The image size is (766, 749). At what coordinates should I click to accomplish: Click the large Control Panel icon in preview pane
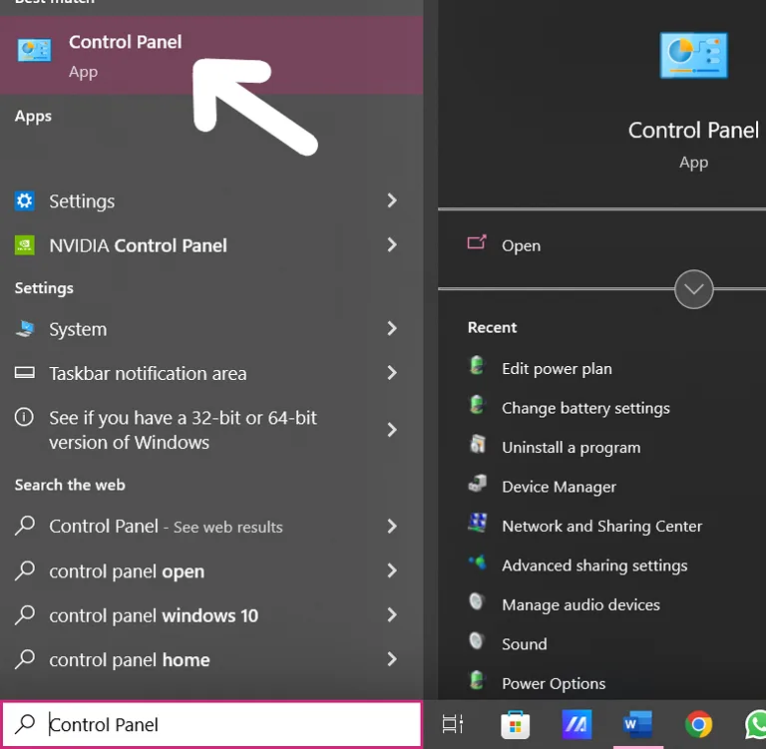pyautogui.click(x=694, y=55)
